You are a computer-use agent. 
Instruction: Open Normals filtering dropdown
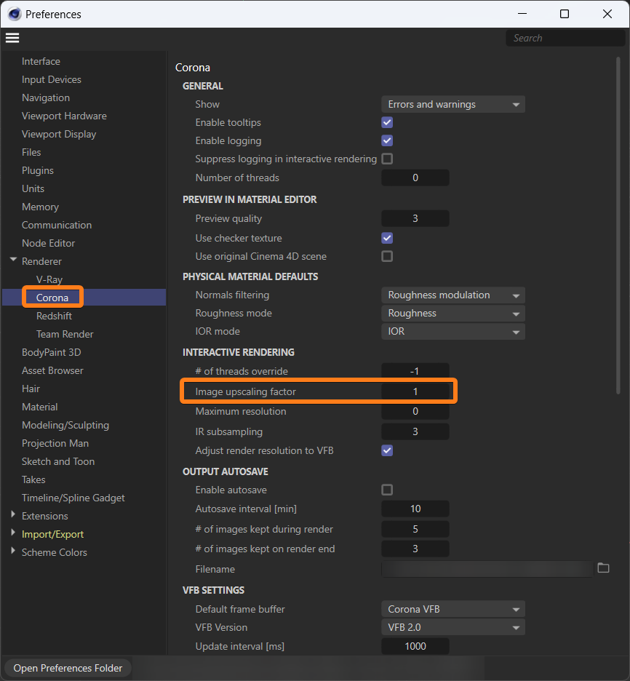tap(452, 295)
